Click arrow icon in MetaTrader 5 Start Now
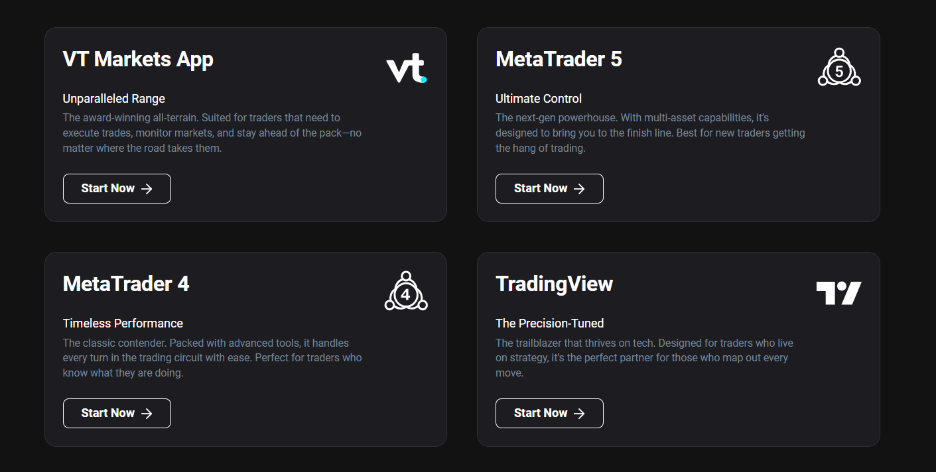 579,189
